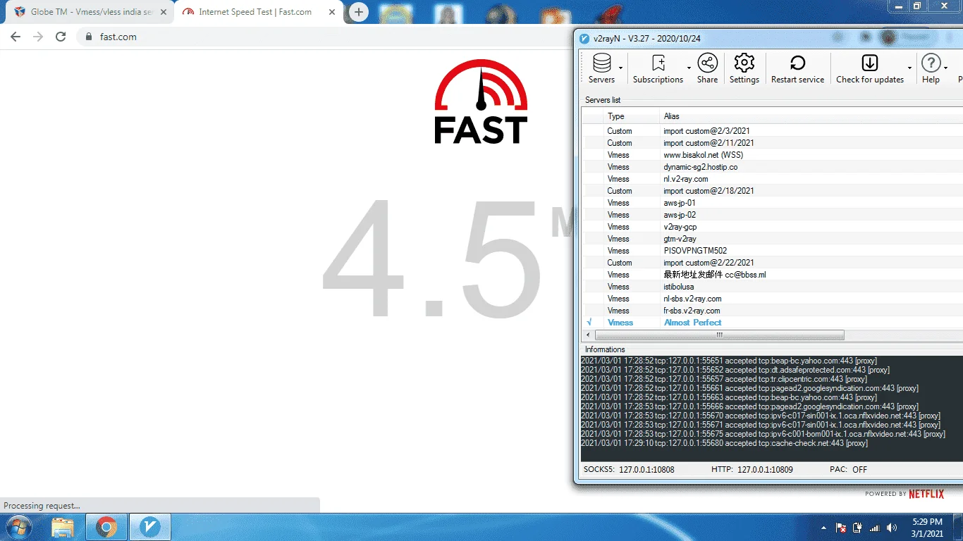Click the Alias column header
This screenshot has width=963, height=541.
(x=811, y=116)
